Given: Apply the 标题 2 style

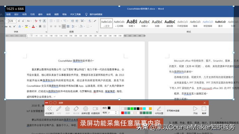Looking at the screenshot, I should click(x=144, y=23).
